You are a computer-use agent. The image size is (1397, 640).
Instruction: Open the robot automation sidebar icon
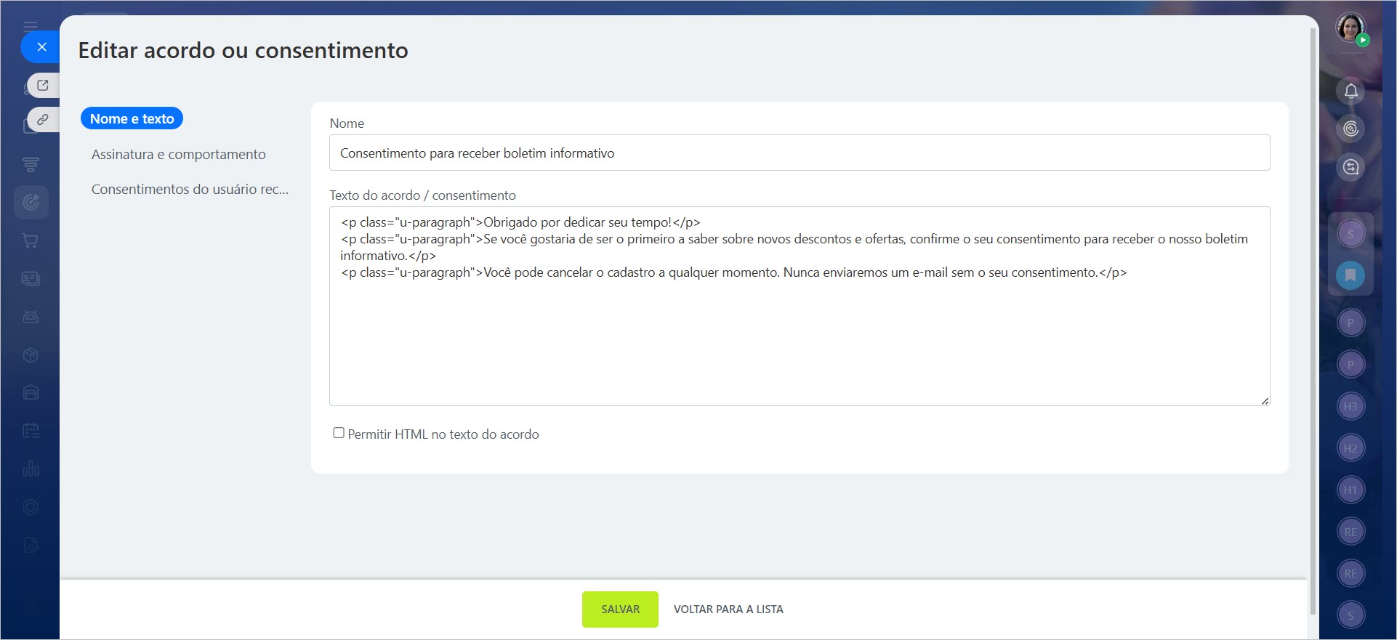pos(31,317)
